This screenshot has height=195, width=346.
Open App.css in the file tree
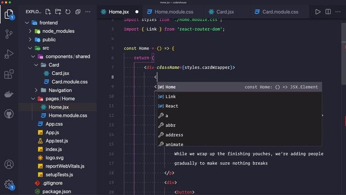(54, 124)
